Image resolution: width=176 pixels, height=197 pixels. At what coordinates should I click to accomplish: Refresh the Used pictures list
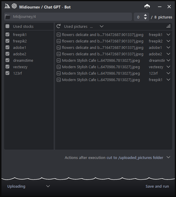pos(59,26)
